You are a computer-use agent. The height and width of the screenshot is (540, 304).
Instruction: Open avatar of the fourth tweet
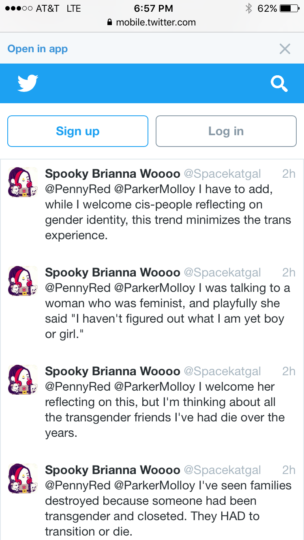coord(23,478)
